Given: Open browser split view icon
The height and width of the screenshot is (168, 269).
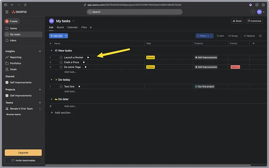Looking at the screenshot, I should pyautogui.click(x=263, y=5).
